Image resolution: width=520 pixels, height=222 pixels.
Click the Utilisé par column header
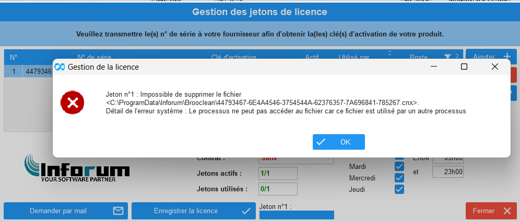pyautogui.click(x=354, y=57)
